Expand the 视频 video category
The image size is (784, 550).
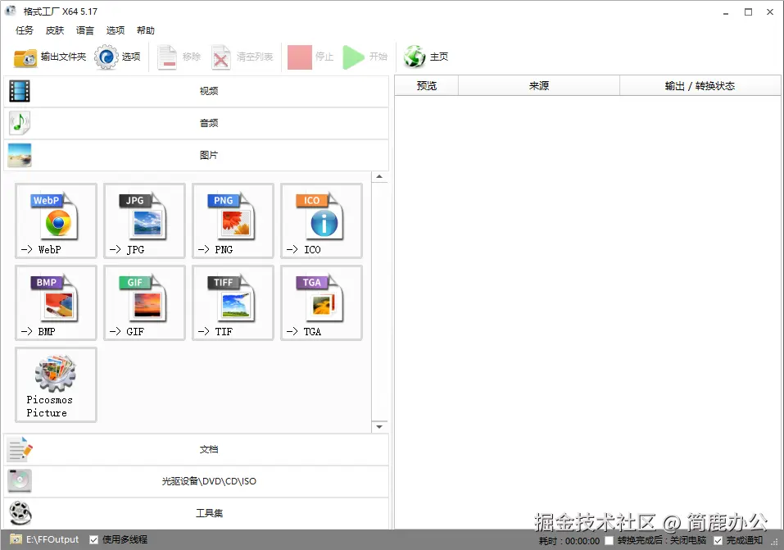coord(196,91)
